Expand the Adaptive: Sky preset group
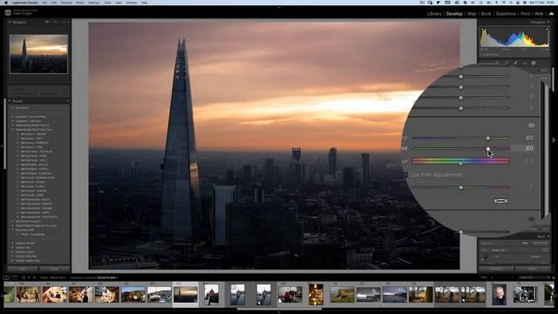The width and height of the screenshot is (558, 314). coord(12,248)
